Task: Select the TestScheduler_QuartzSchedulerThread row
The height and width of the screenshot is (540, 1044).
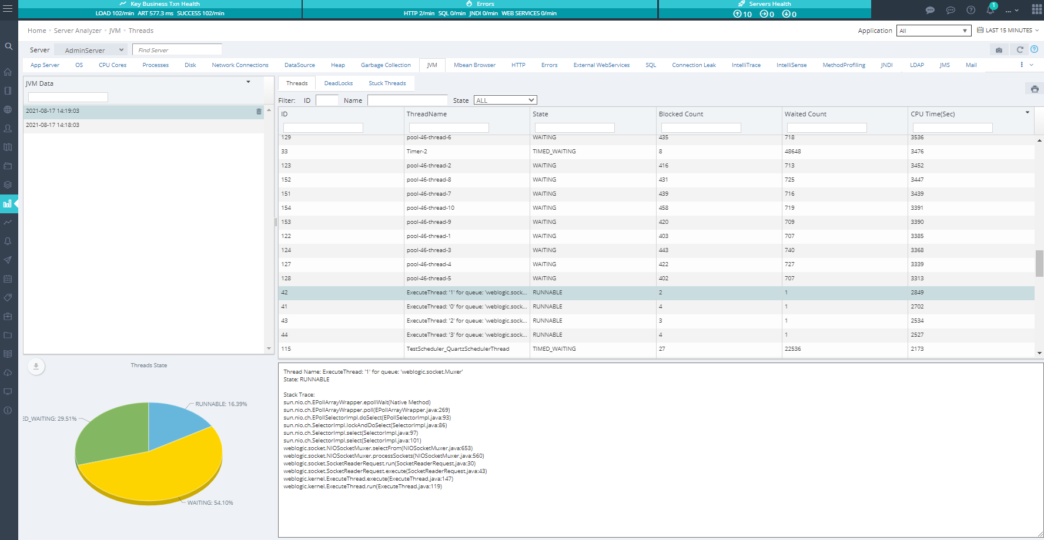Action: click(x=656, y=349)
